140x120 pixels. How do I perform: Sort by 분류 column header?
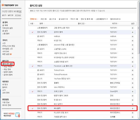(42, 23)
